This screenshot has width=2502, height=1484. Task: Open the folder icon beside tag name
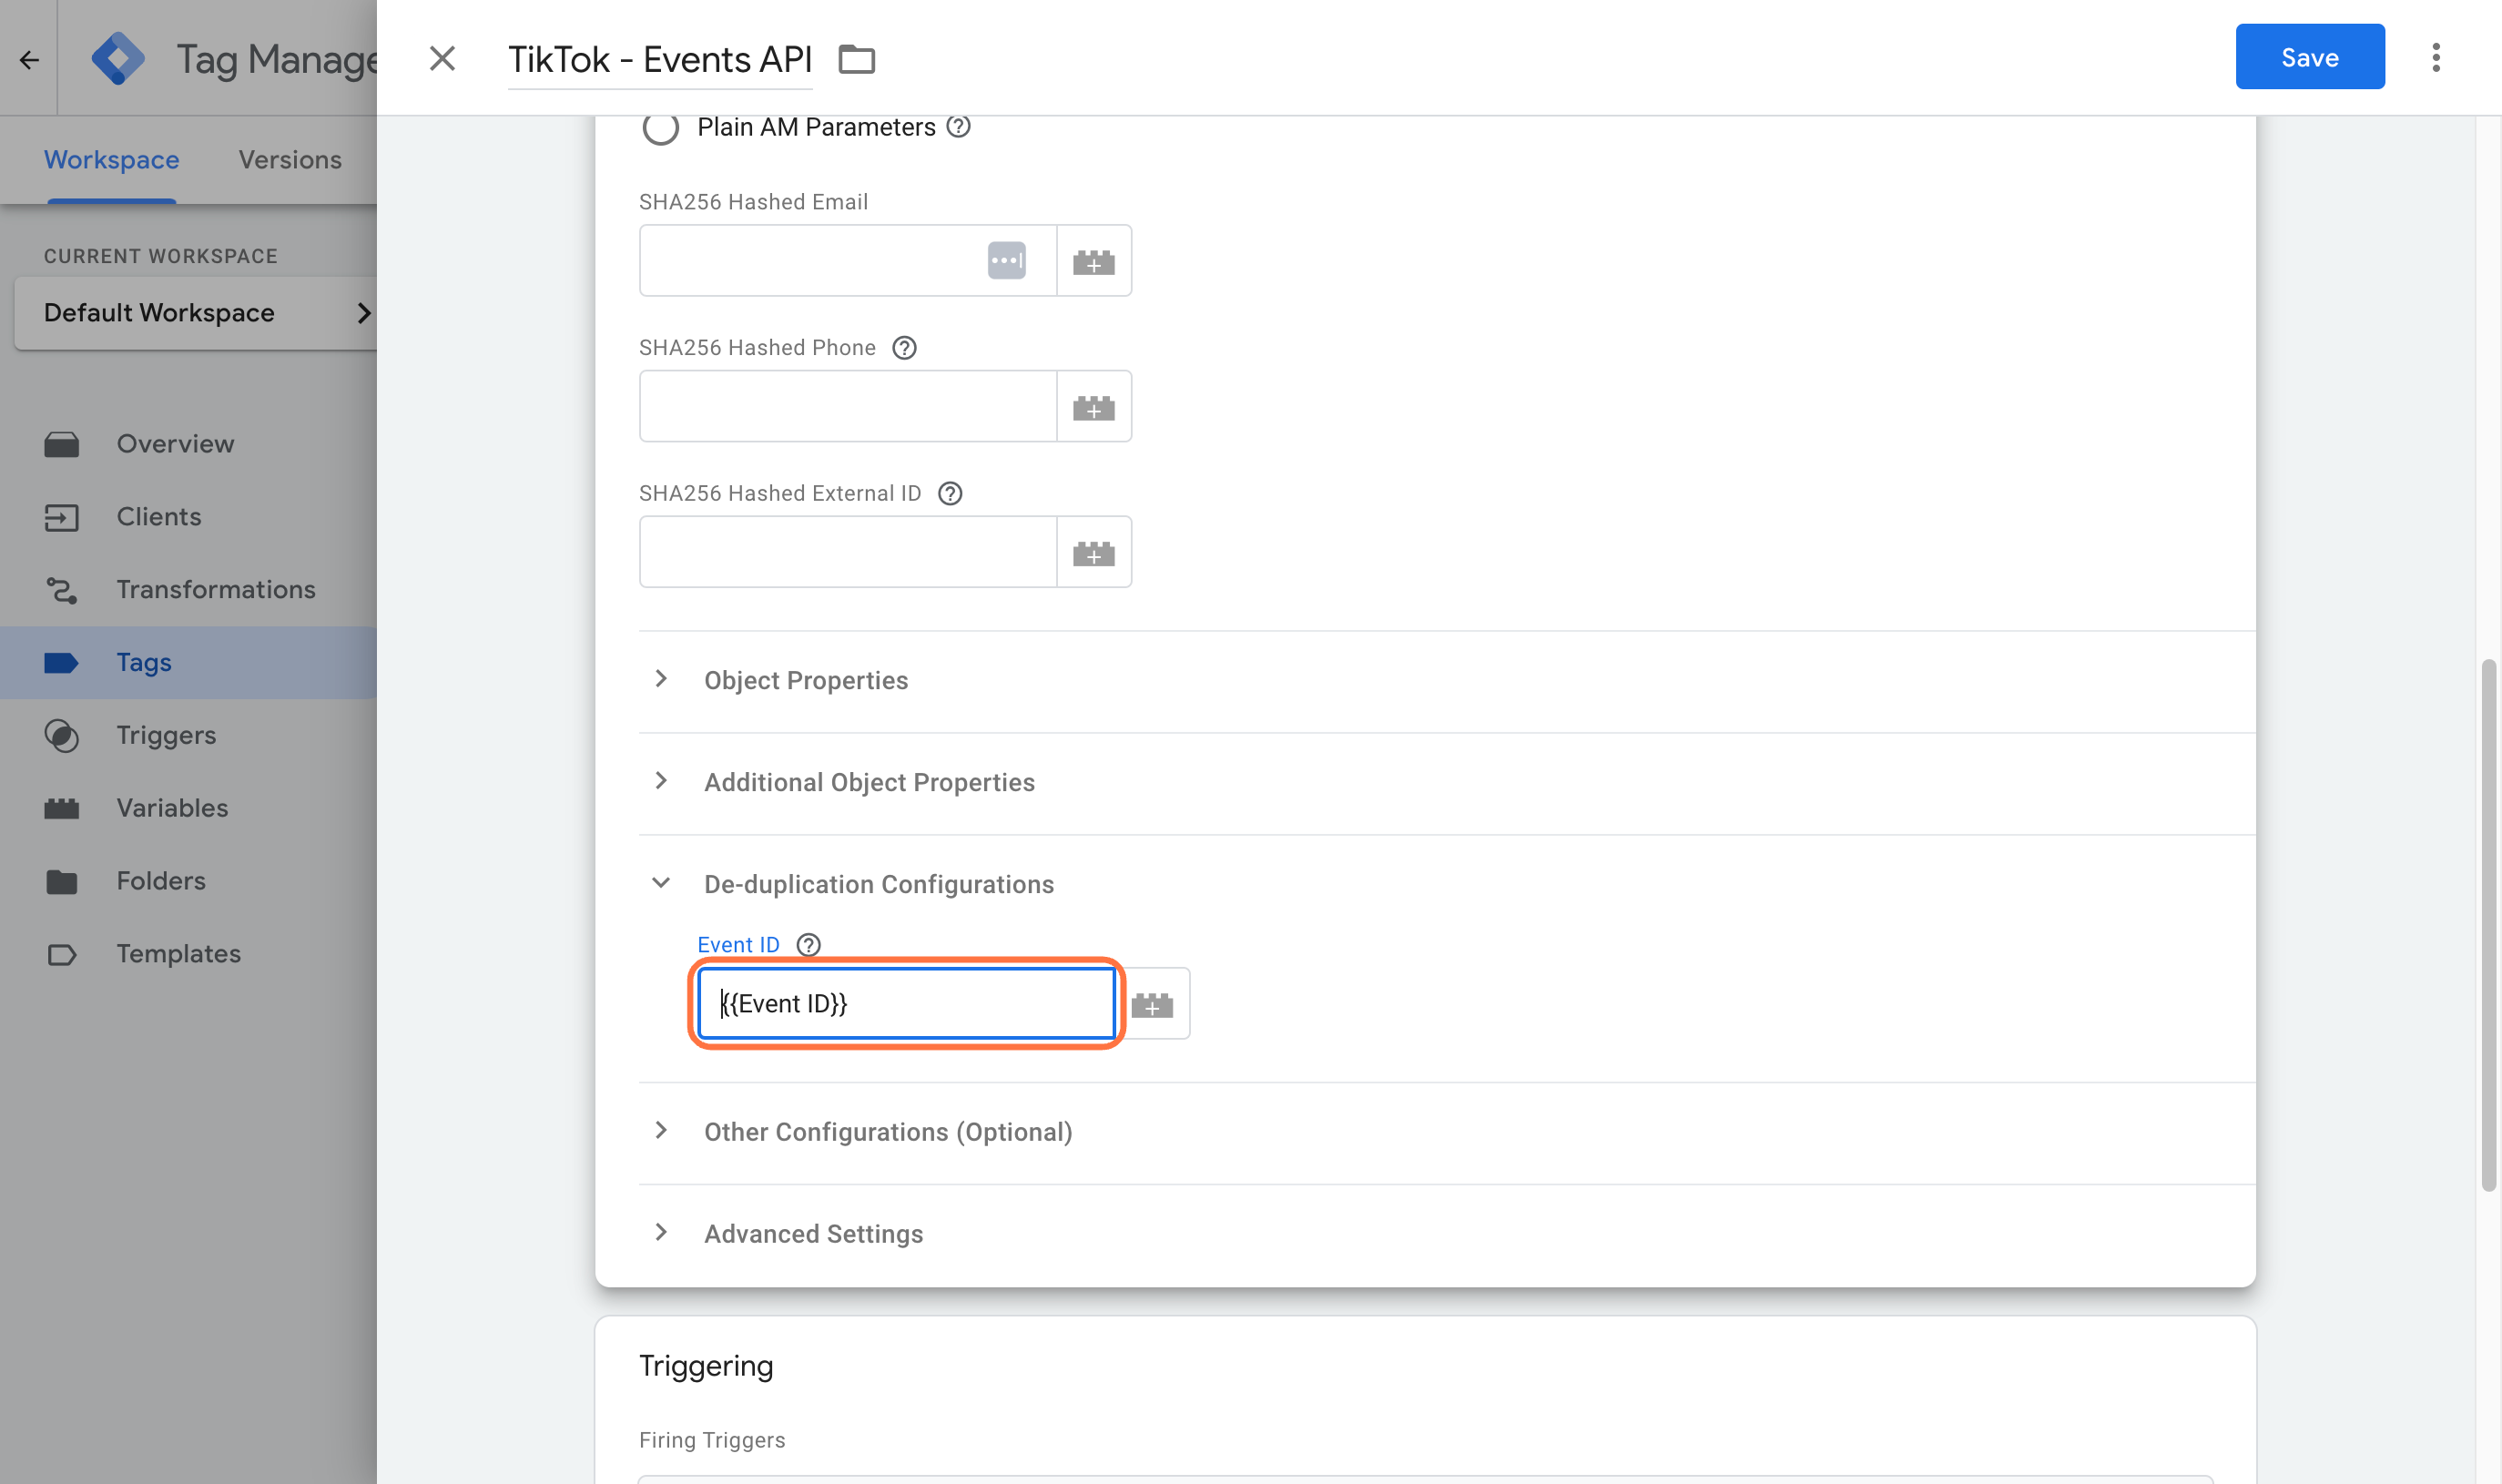tap(856, 59)
